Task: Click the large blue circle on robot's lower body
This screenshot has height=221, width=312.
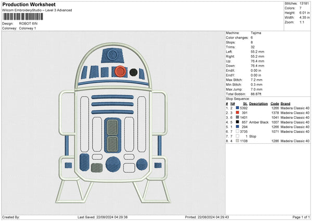Action: point(113,164)
